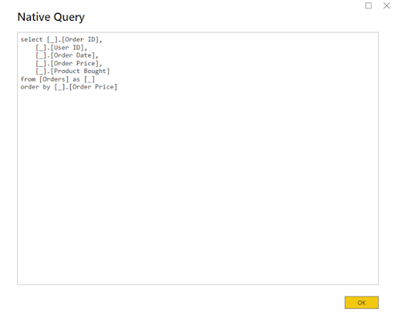
Task: Click the '[_].[Product Bought]' query line
Action: click(x=73, y=71)
